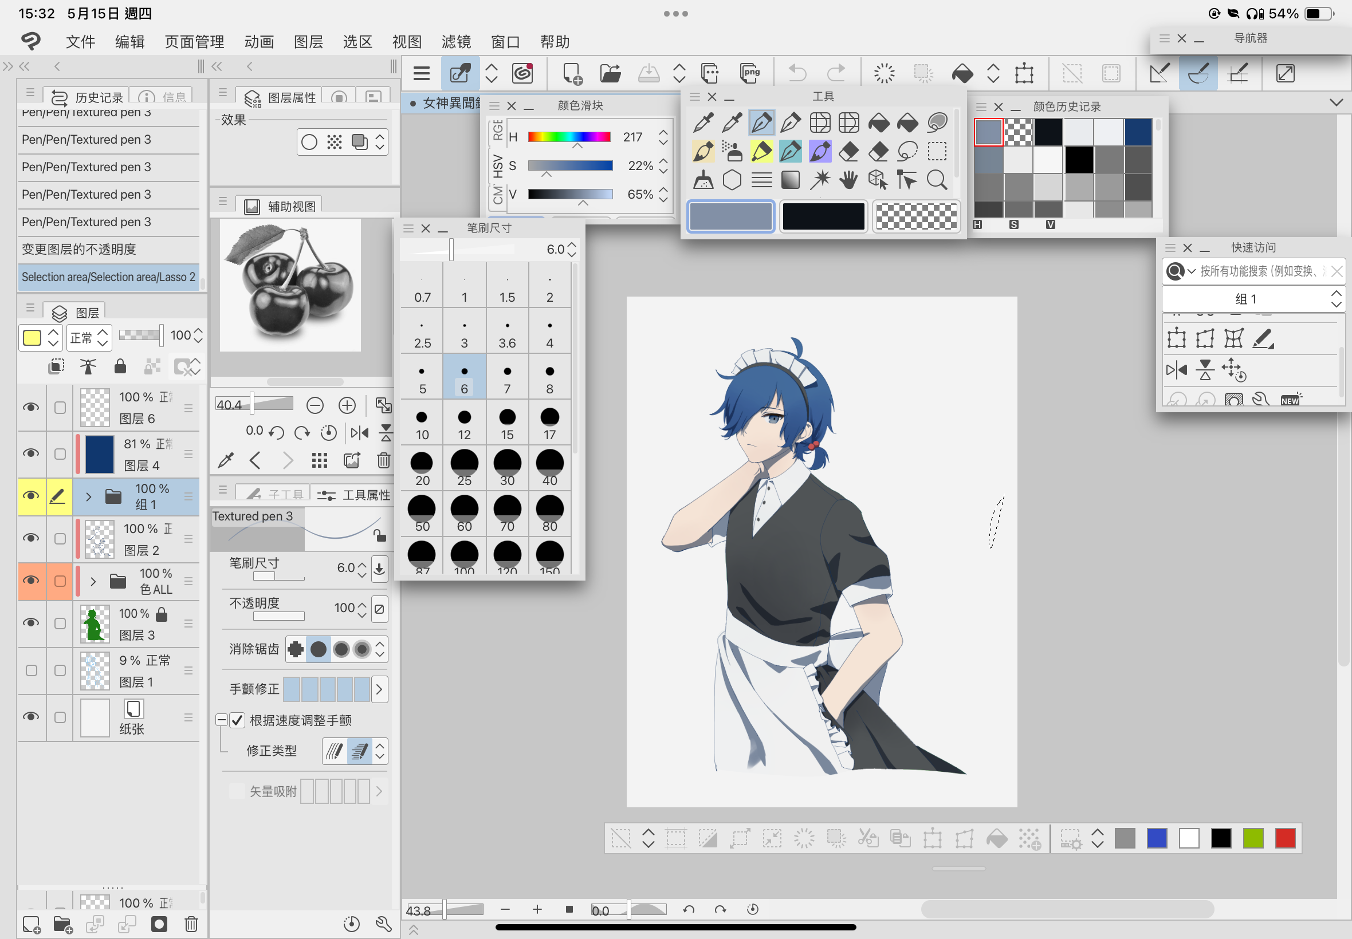The image size is (1352, 939).
Task: Open the layer color yellow swatch dropdown
Action: 40,337
